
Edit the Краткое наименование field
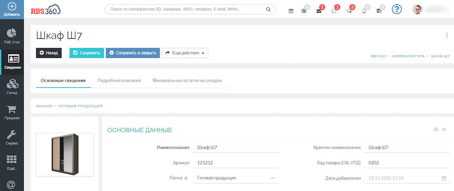click(407, 148)
